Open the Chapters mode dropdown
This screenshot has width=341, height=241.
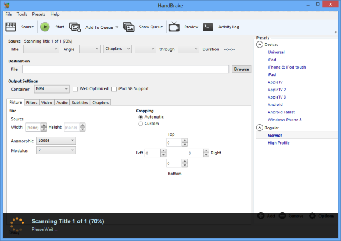[x=118, y=49]
